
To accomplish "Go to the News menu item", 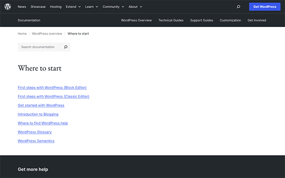I will (22, 7).
